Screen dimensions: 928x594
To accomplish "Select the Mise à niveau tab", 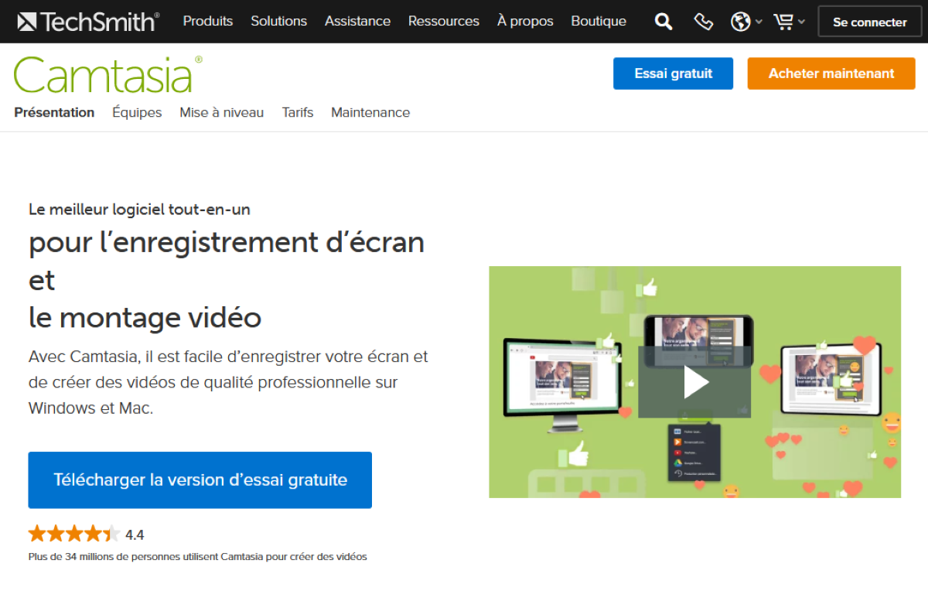I will (x=222, y=112).
